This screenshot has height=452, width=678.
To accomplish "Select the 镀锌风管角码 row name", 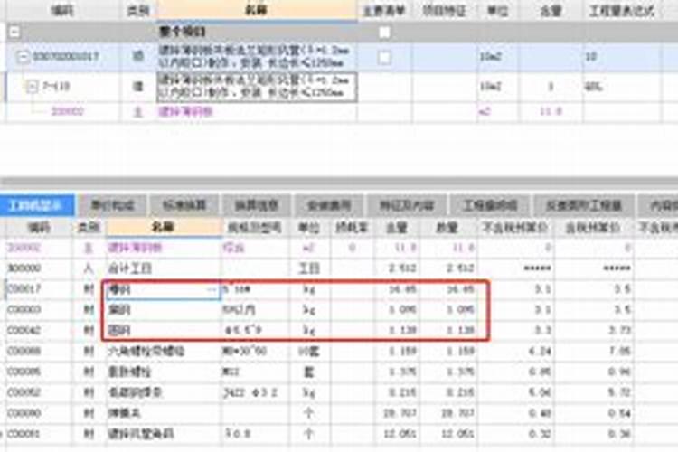I will [x=163, y=433].
